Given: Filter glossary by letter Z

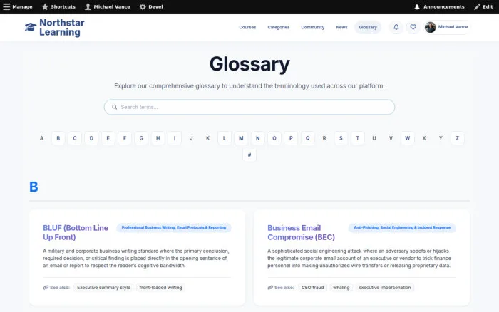Looking at the screenshot, I should click(458, 138).
